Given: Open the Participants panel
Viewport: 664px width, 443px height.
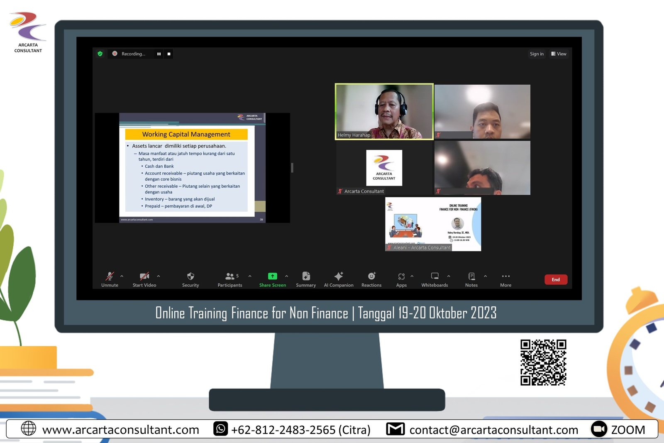Looking at the screenshot, I should (x=230, y=277).
